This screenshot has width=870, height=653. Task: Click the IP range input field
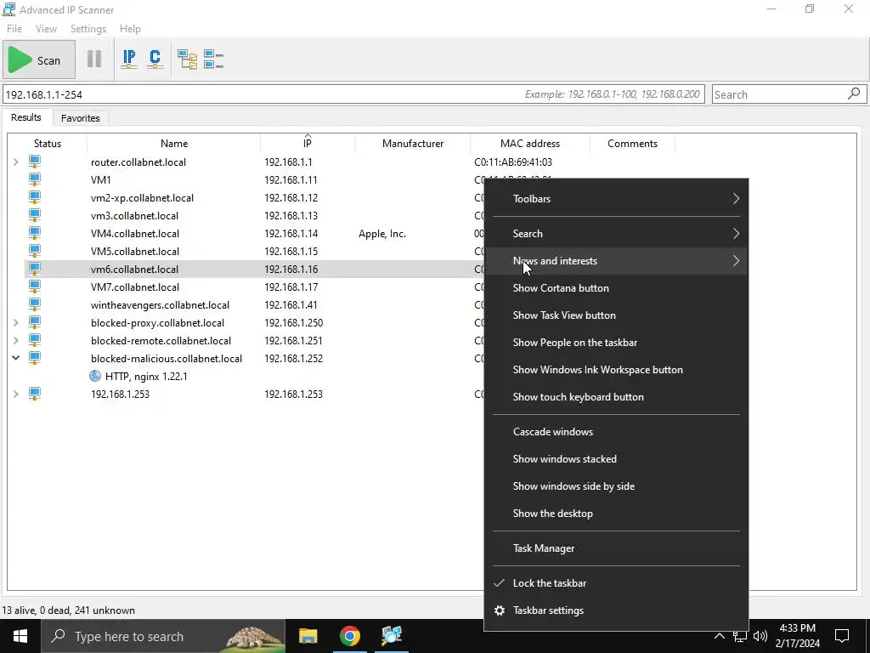[353, 94]
